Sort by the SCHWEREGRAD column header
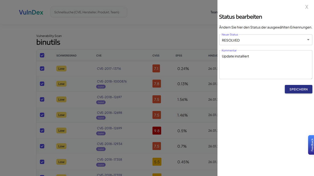 click(x=66, y=56)
